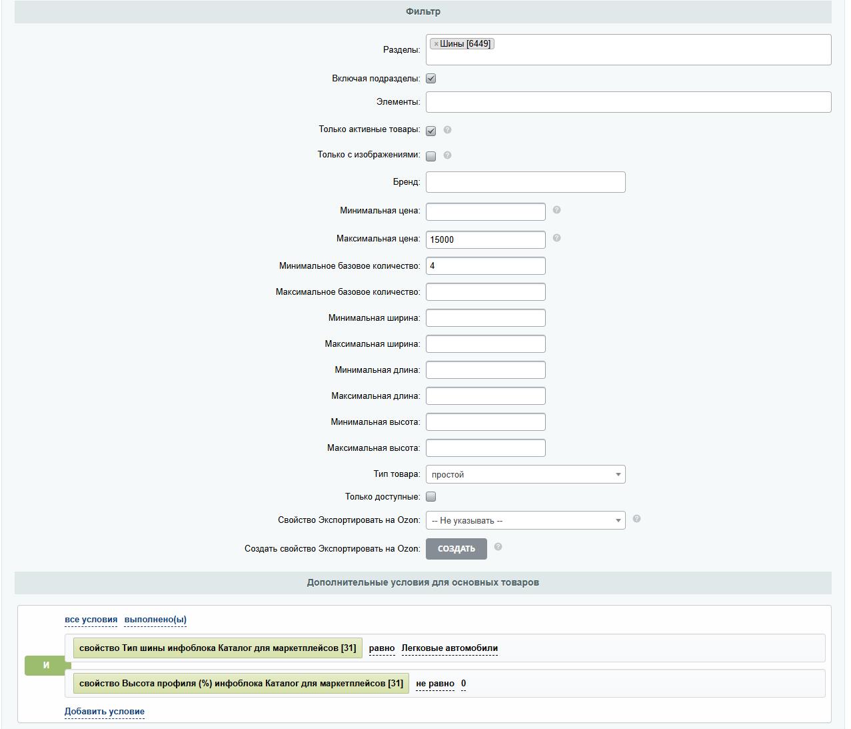Click the Фильтр section header
The height and width of the screenshot is (729, 851).
pyautogui.click(x=423, y=12)
